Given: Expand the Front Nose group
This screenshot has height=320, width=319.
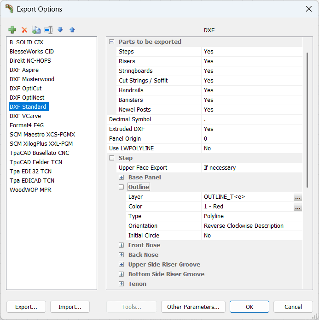Looking at the screenshot, I should pos(121,245).
